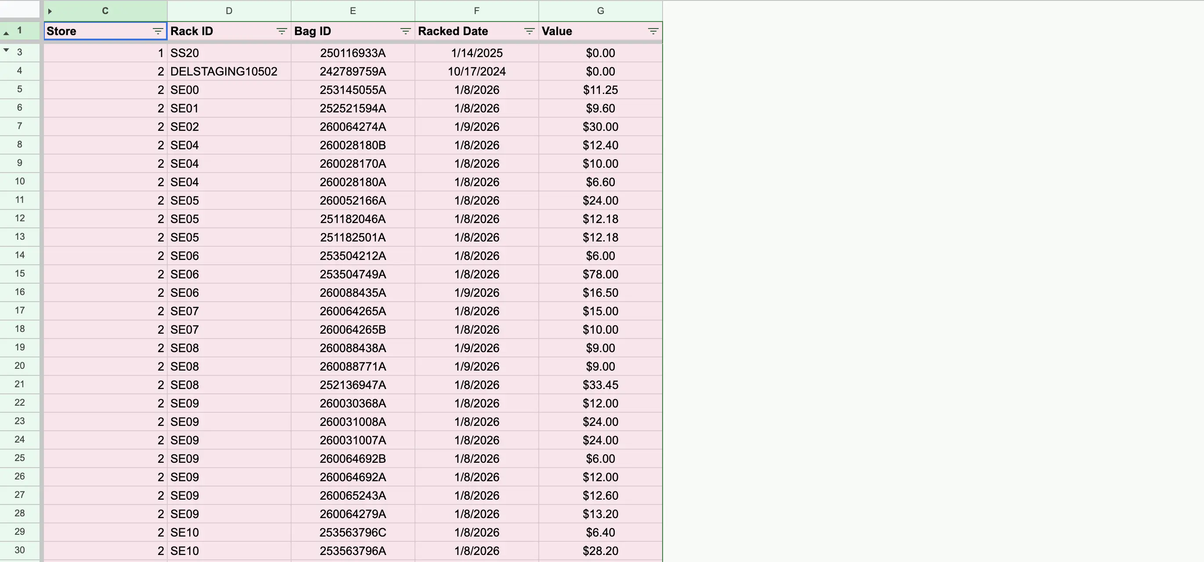Image resolution: width=1204 pixels, height=562 pixels.
Task: Select column E by clicking its header
Action: (x=353, y=11)
